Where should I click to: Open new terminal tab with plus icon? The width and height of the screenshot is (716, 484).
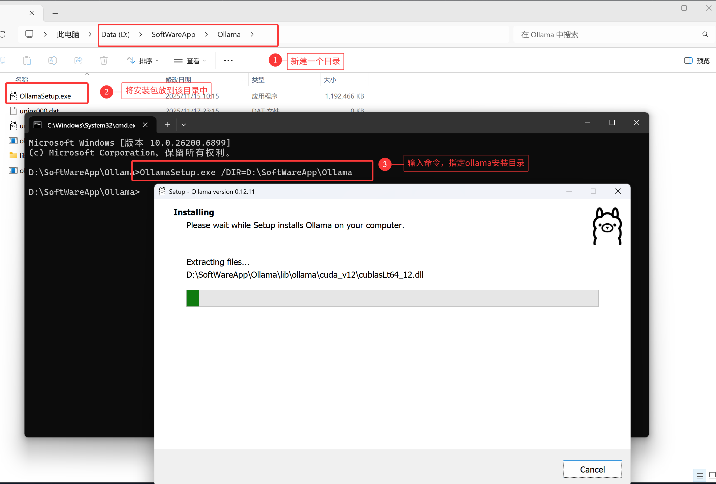[168, 125]
